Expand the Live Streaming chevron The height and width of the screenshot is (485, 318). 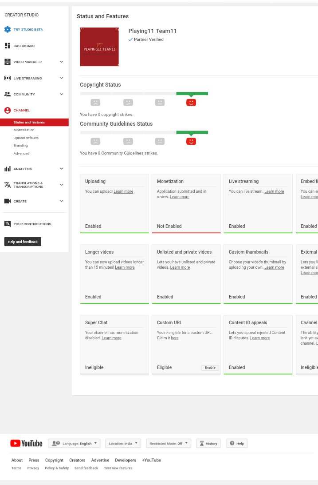(x=62, y=78)
